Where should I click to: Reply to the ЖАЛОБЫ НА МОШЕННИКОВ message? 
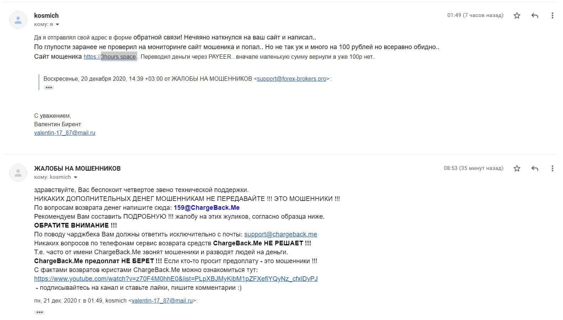coord(535,168)
